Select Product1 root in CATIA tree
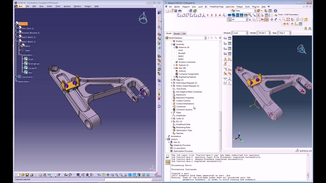Image resolution: width=326 pixels, height=183 pixels. tap(23, 24)
